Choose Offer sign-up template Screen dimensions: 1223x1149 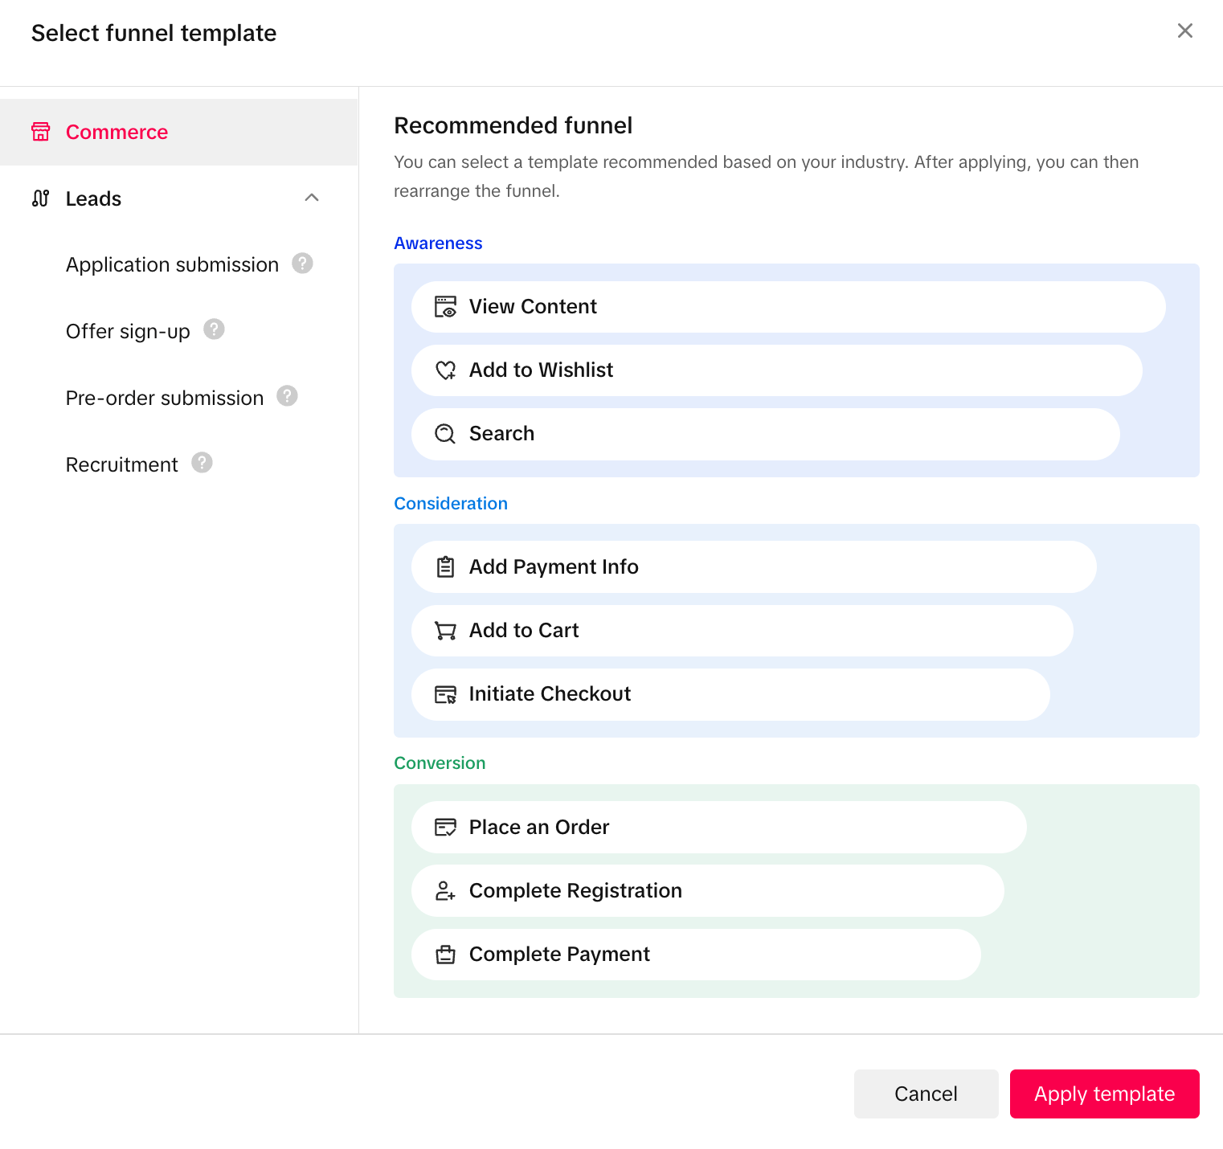[128, 332]
